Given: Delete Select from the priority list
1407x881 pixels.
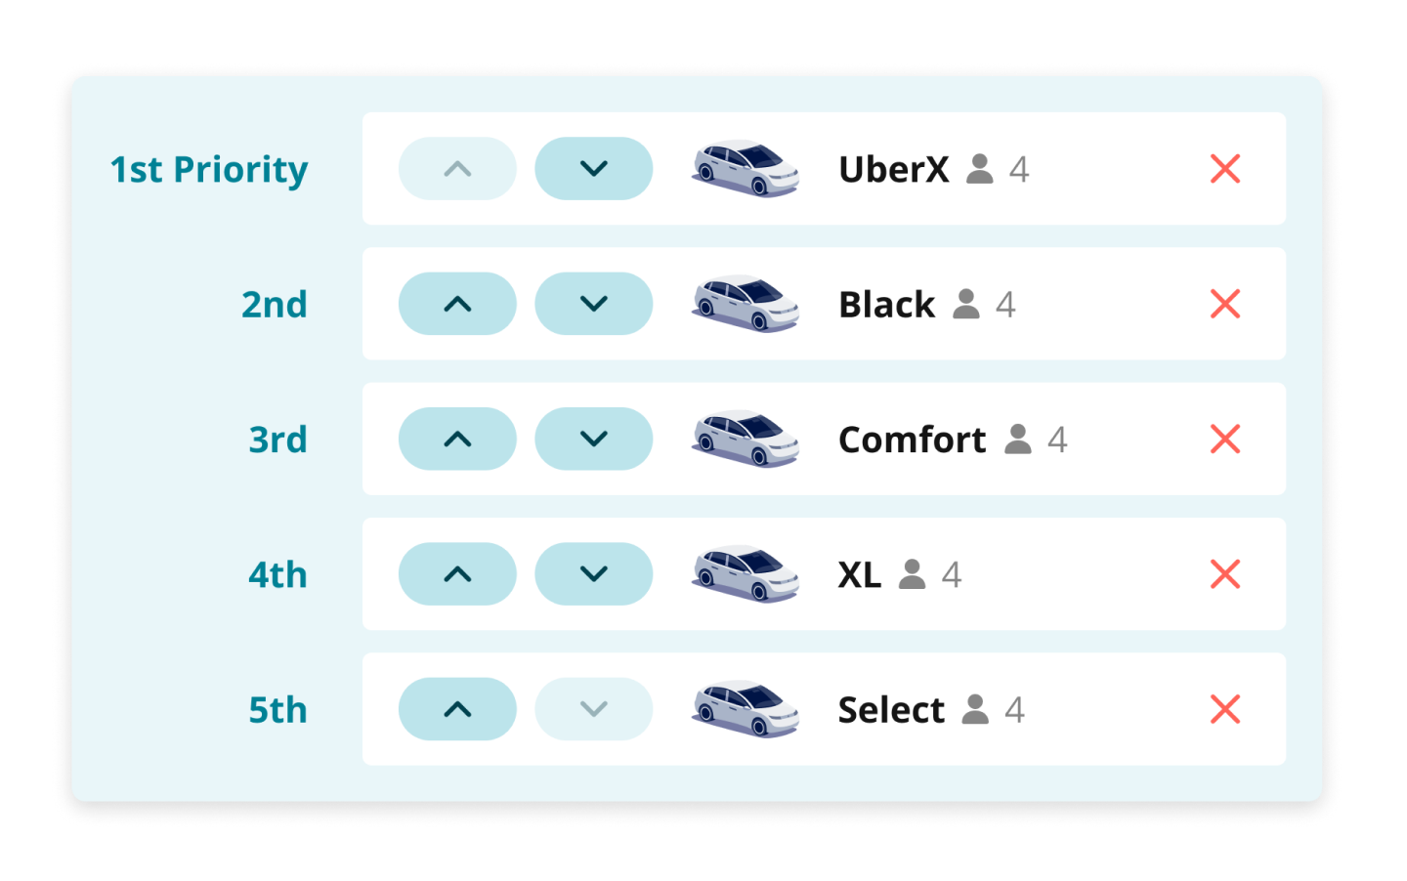Looking at the screenshot, I should click(x=1224, y=709).
